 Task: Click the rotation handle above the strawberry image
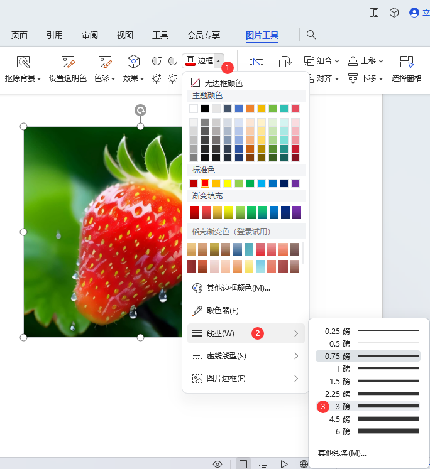[x=141, y=111]
